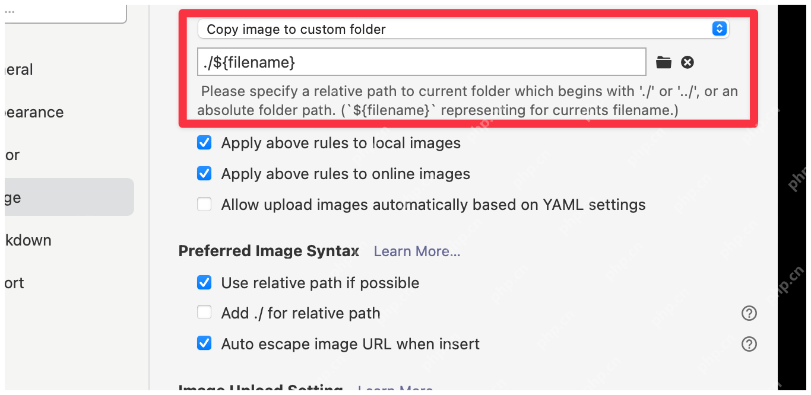The width and height of the screenshot is (811, 395).
Task: Toggle Use relative path if possible
Action: click(204, 283)
